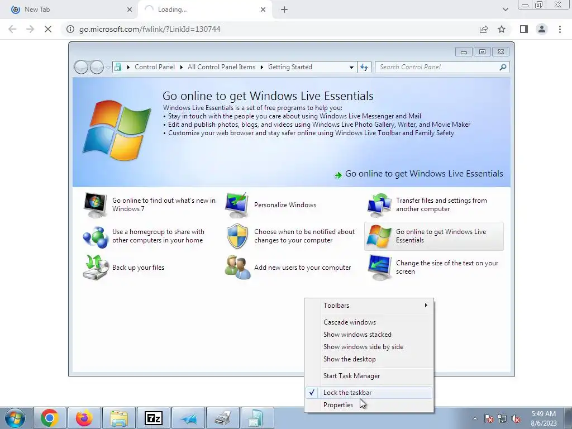Switch to the Loading tab
Screen dimensions: 572x429
204,9
